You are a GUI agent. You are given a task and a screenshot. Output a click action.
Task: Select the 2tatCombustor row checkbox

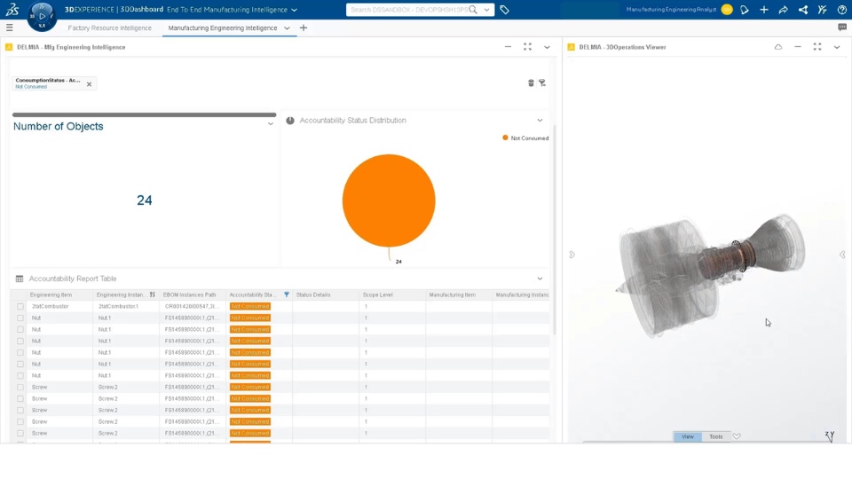[20, 306]
